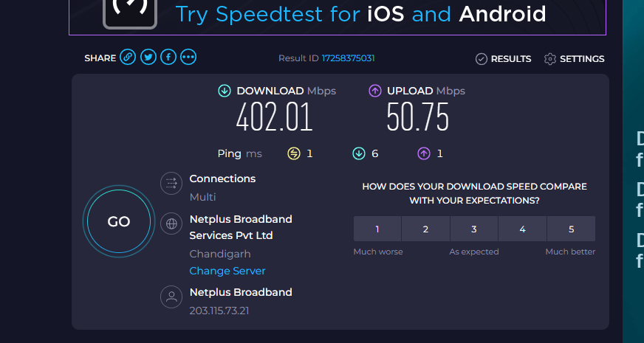Click the Netplus Broadband provider label

241,292
